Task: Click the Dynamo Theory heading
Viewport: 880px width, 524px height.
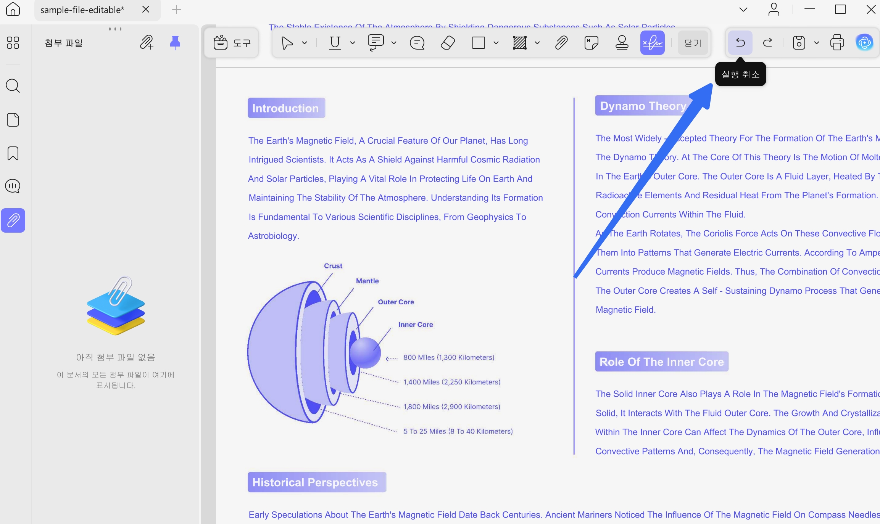Action: click(643, 106)
